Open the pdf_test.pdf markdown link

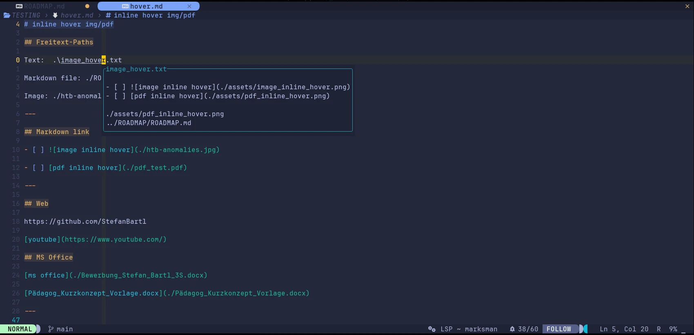tap(118, 167)
